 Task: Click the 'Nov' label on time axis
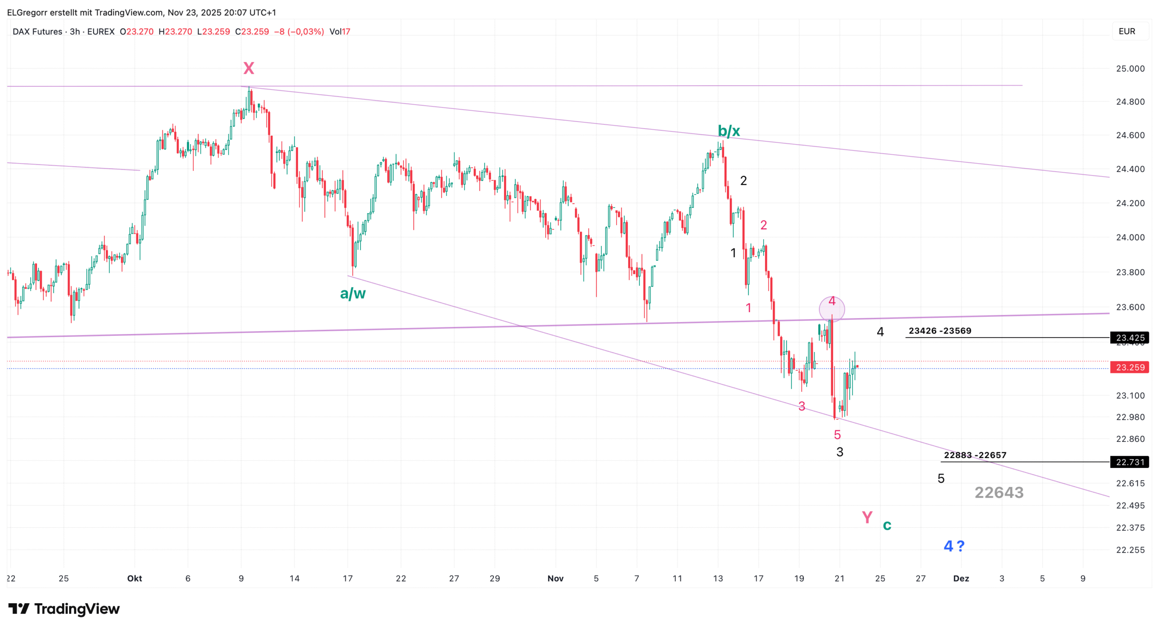point(555,578)
